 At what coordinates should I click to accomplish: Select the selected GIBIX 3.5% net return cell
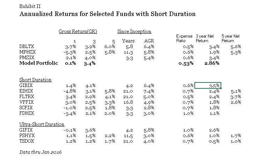point(208,86)
